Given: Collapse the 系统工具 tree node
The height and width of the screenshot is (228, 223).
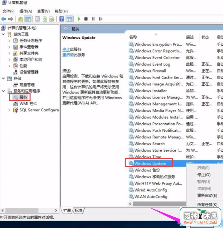Looking at the screenshot, I should 3,34.
